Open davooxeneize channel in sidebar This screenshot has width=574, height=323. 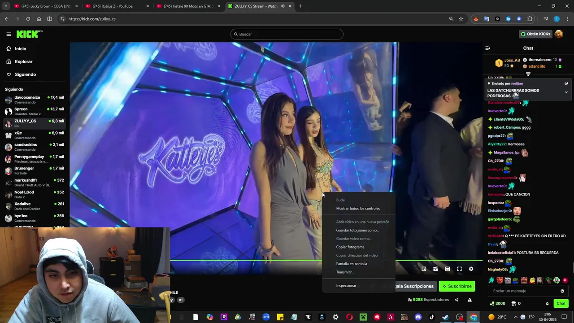click(x=34, y=100)
